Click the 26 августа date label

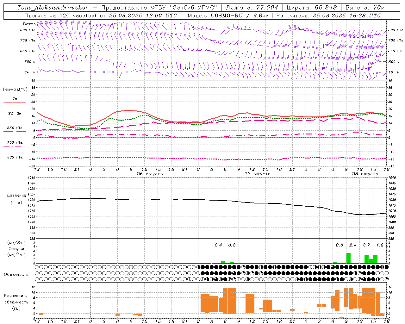(x=150, y=174)
